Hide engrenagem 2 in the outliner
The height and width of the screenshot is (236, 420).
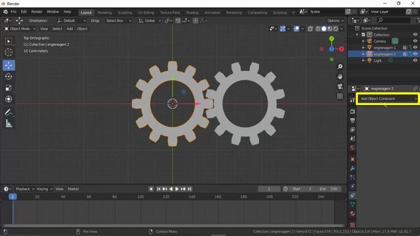(415, 54)
